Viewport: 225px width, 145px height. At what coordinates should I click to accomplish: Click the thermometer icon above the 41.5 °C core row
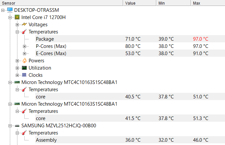tap(24, 111)
